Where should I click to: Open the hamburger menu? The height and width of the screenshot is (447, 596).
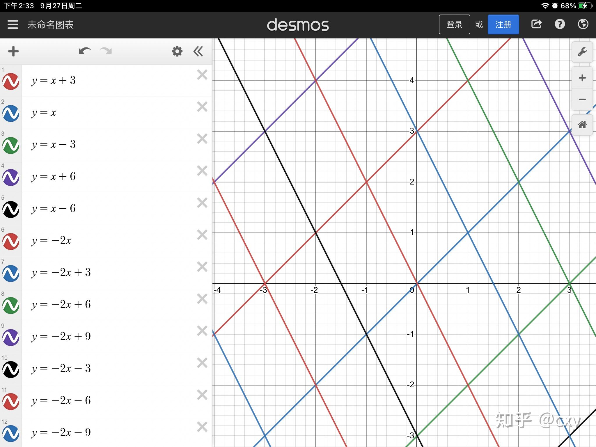pyautogui.click(x=13, y=25)
